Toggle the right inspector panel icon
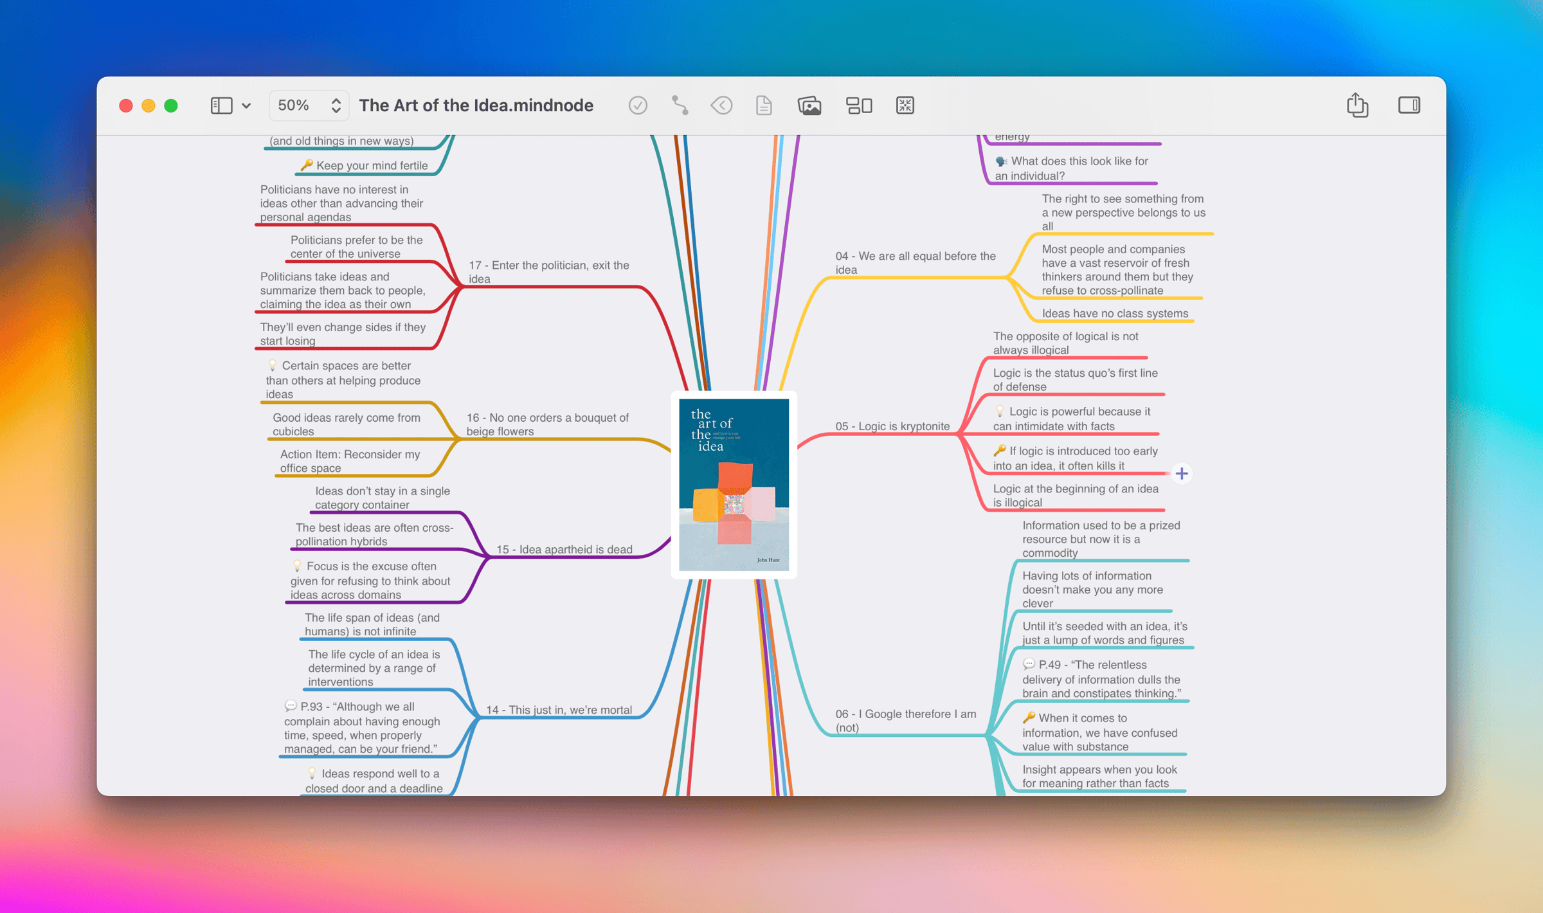The width and height of the screenshot is (1543, 913). pos(1409,105)
